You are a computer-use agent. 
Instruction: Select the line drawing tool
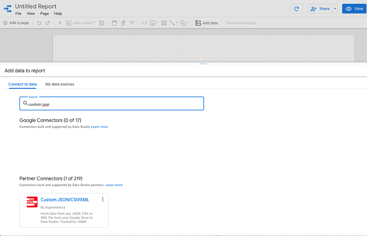172,23
